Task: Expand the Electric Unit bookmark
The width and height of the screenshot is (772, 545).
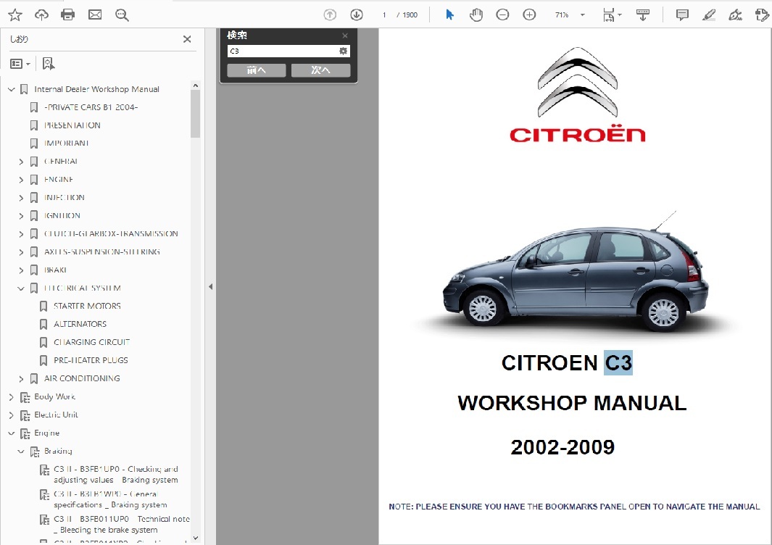Action: click(x=12, y=415)
